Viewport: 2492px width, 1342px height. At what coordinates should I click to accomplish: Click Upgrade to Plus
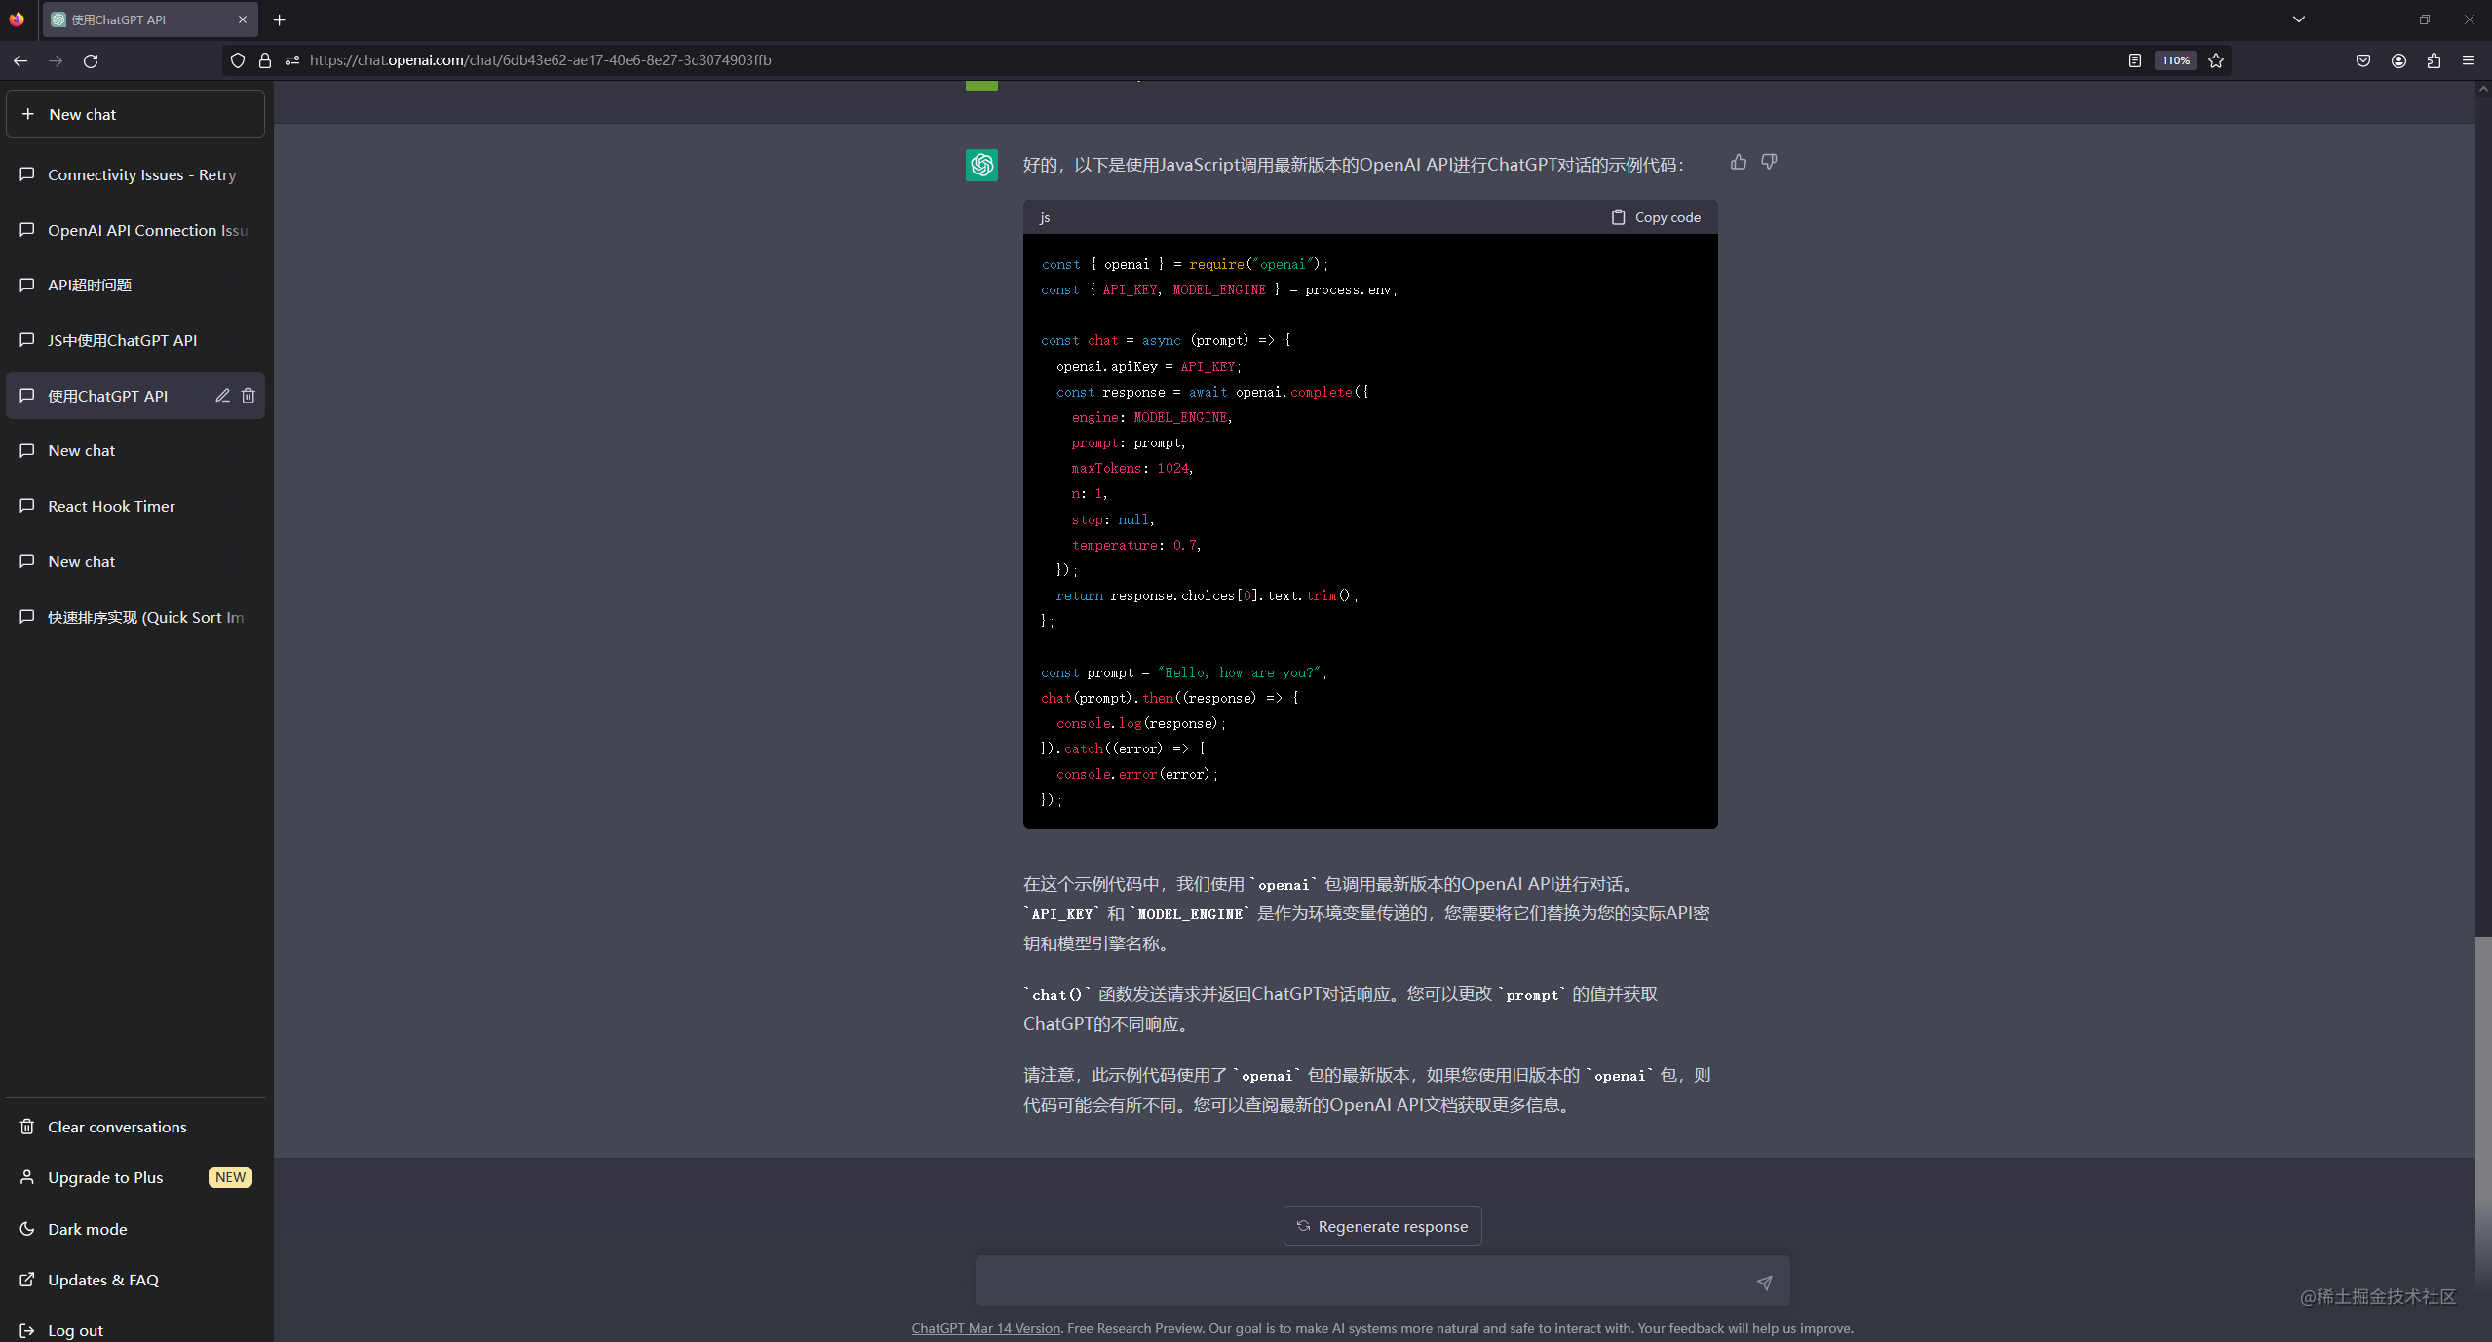click(135, 1177)
